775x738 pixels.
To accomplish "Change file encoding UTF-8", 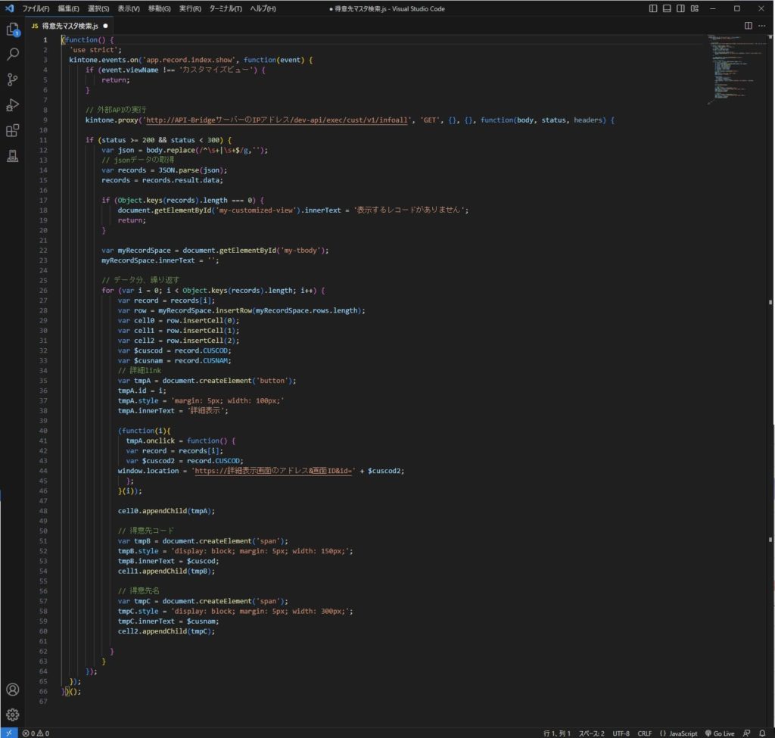I will (621, 733).
